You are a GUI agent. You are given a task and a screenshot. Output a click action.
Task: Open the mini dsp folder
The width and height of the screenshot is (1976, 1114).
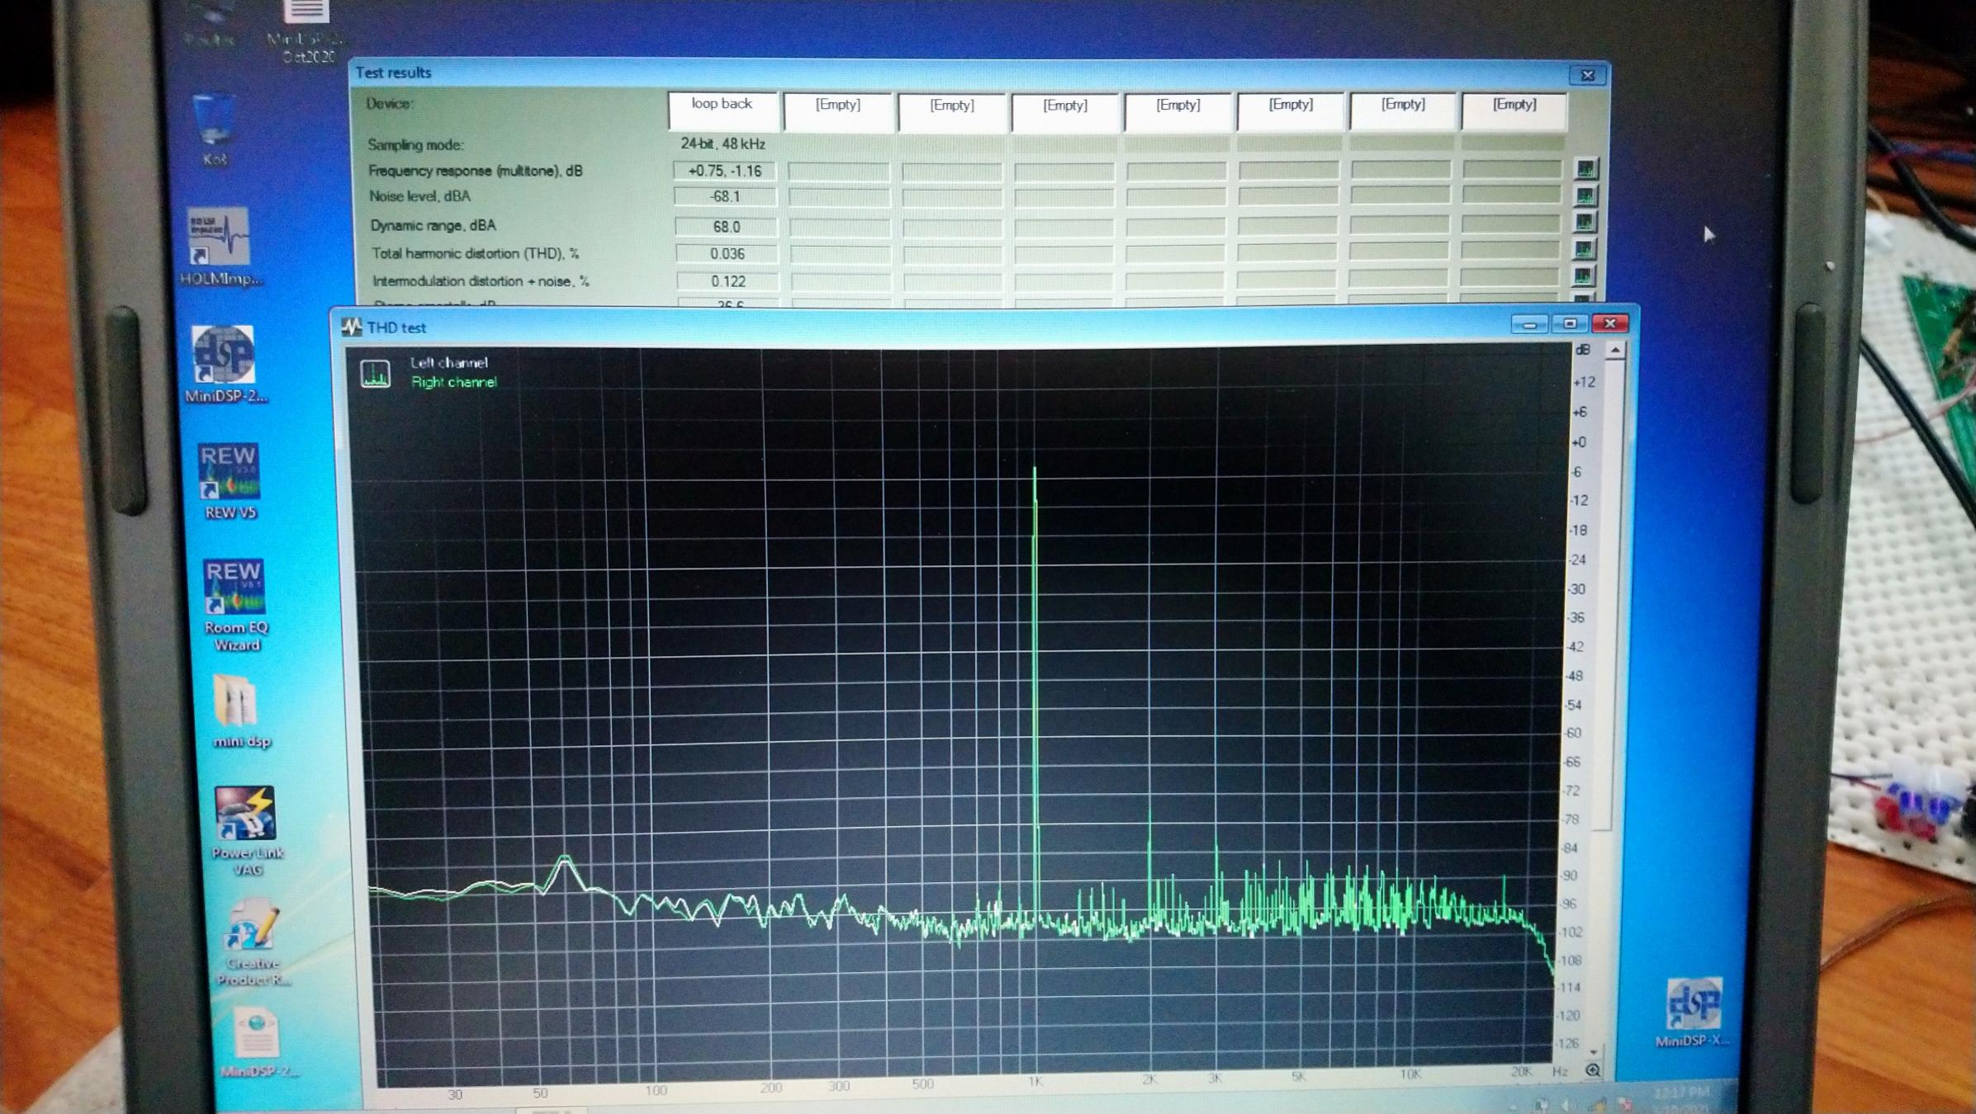pyautogui.click(x=239, y=711)
